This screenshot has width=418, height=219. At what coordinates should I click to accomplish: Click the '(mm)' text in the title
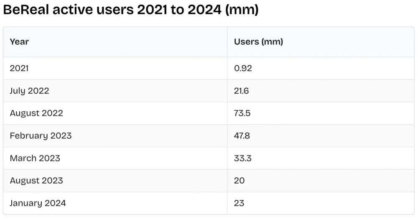tap(242, 10)
